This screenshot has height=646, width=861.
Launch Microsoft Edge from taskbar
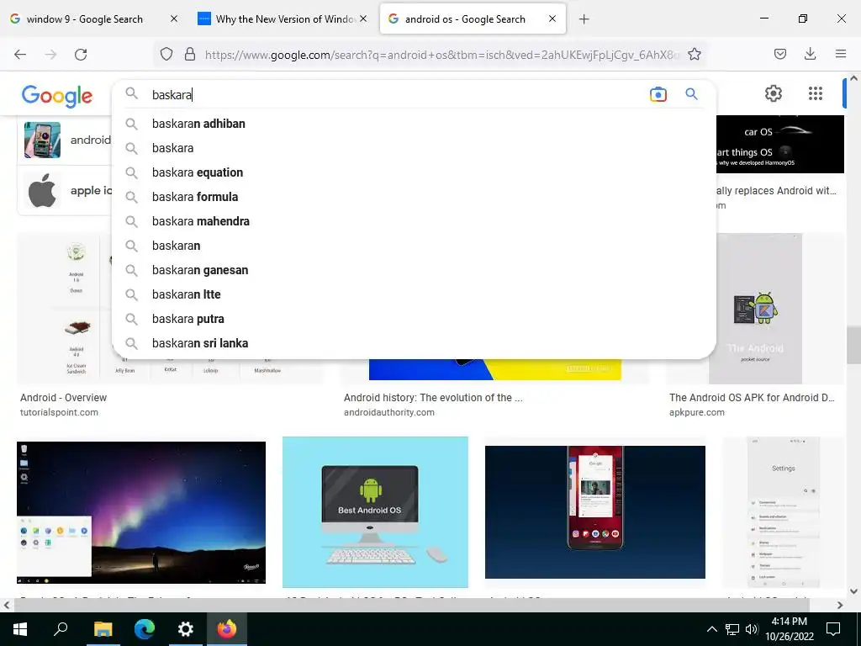tap(145, 629)
